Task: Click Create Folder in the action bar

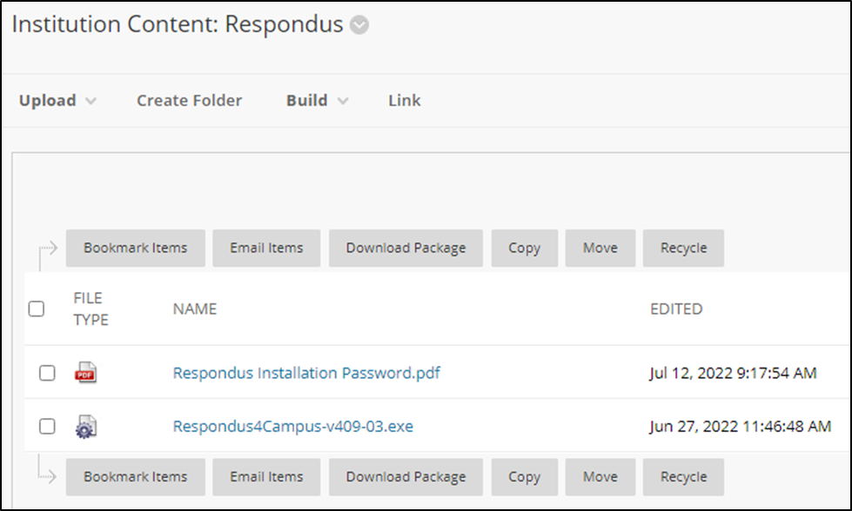Action: point(189,100)
